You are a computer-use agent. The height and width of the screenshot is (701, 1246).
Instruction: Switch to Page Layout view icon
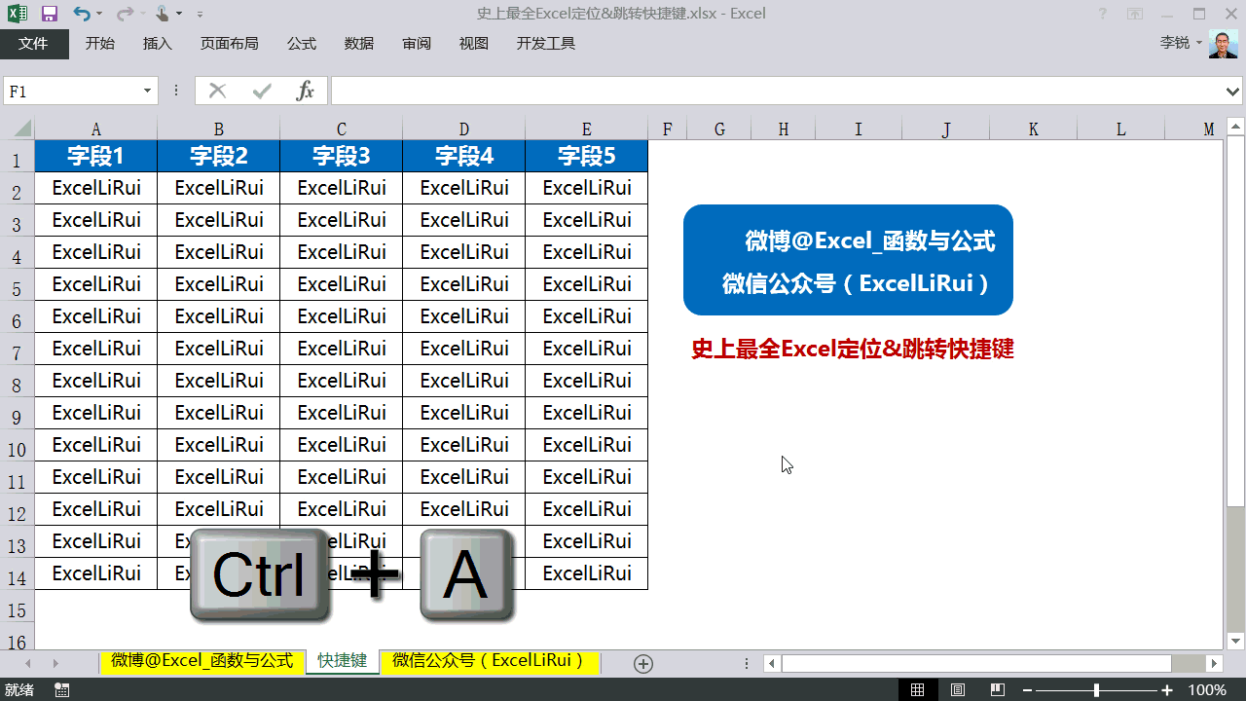point(958,689)
